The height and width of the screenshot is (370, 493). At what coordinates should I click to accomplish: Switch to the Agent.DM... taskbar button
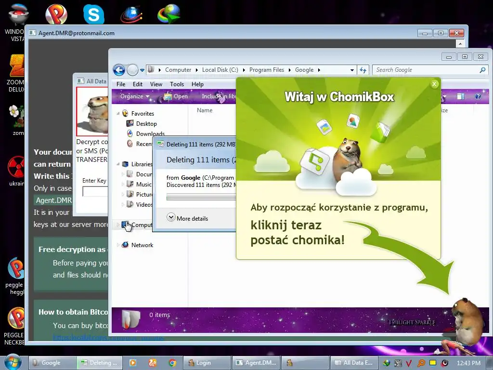click(x=256, y=363)
